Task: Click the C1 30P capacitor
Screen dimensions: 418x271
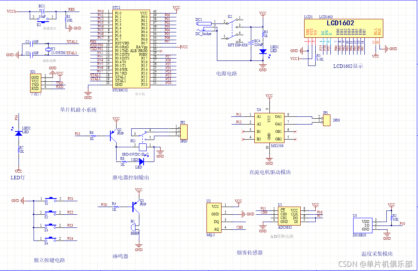Action: click(x=32, y=43)
